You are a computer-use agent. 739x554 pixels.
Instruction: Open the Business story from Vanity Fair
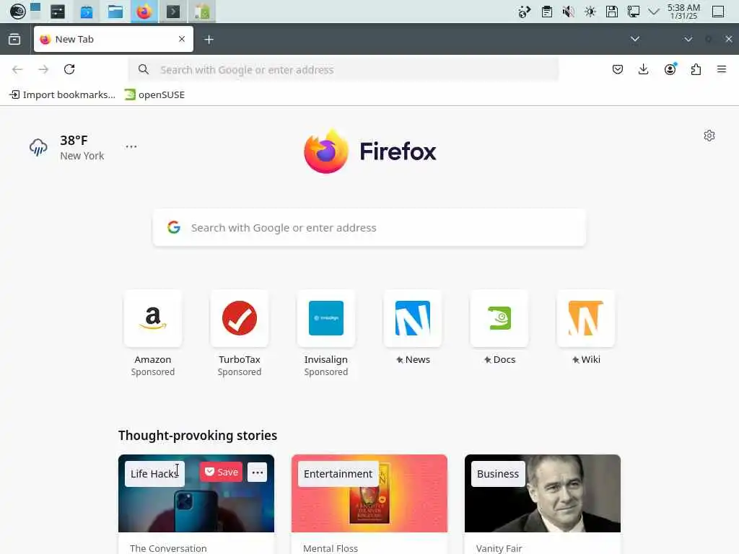pyautogui.click(x=543, y=504)
